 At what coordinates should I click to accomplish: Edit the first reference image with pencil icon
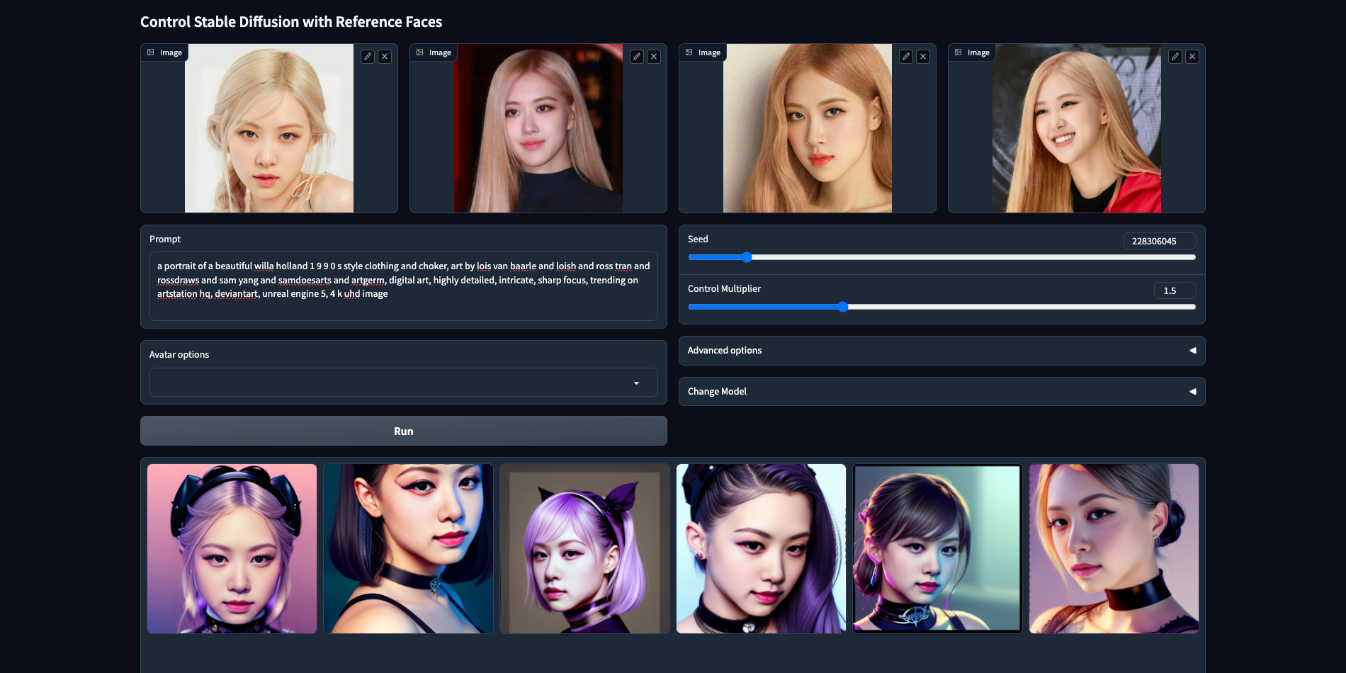(368, 57)
